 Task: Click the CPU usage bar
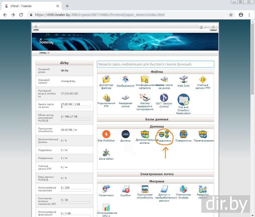pos(76,190)
